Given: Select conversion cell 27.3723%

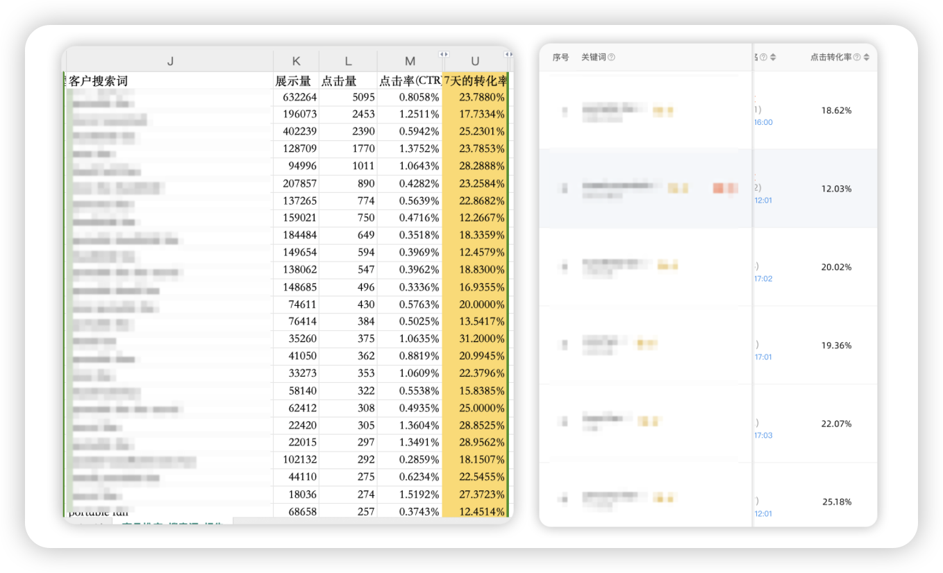Looking at the screenshot, I should (x=475, y=495).
